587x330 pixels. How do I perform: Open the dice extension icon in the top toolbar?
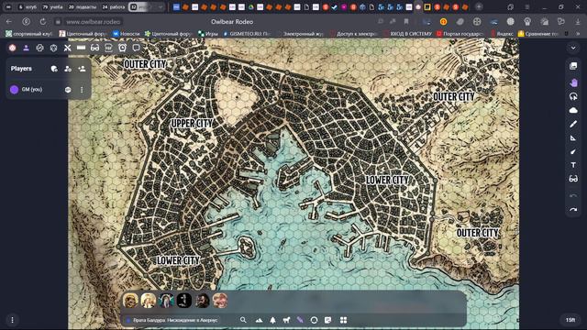click(53, 48)
